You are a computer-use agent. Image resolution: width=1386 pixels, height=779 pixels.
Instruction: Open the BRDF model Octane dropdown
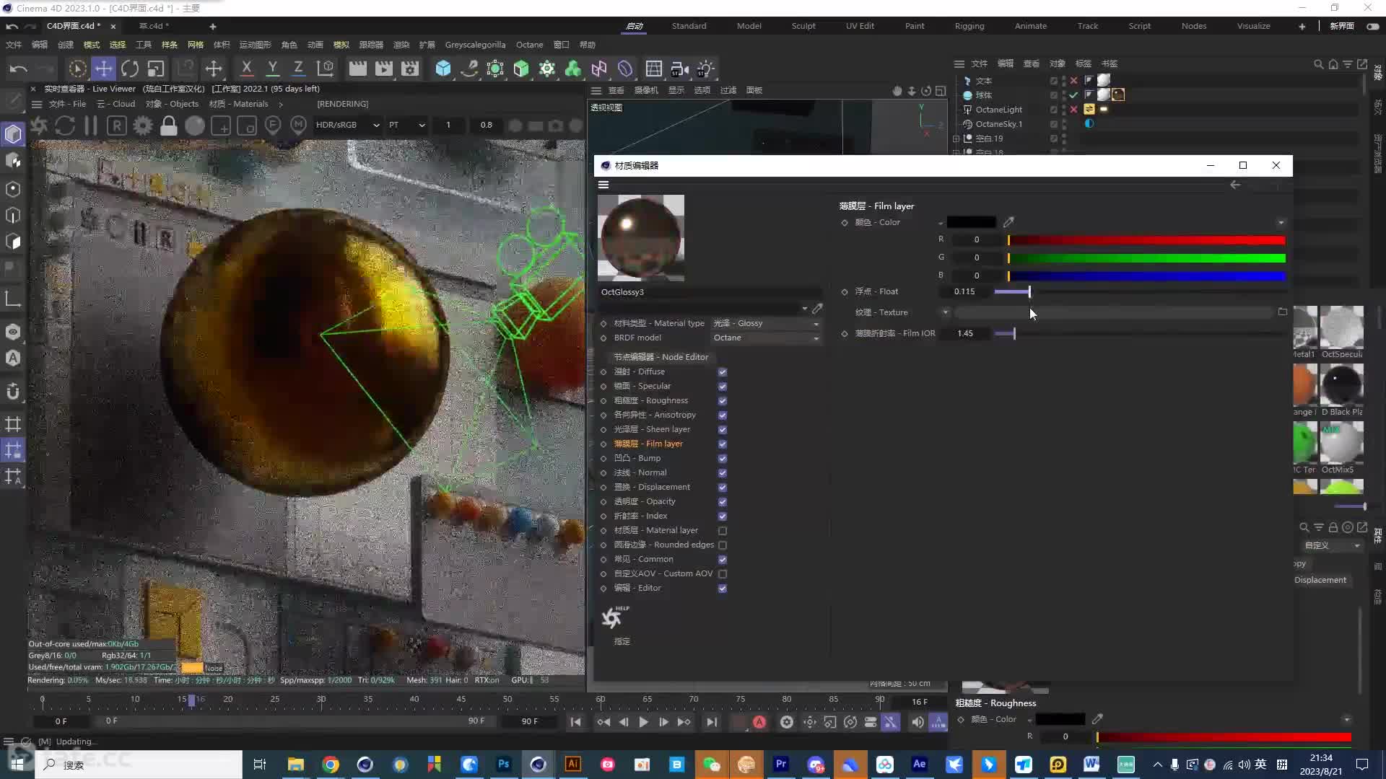click(x=766, y=338)
